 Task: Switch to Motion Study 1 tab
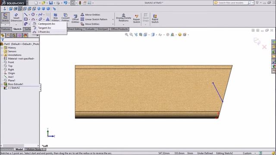point(35,149)
